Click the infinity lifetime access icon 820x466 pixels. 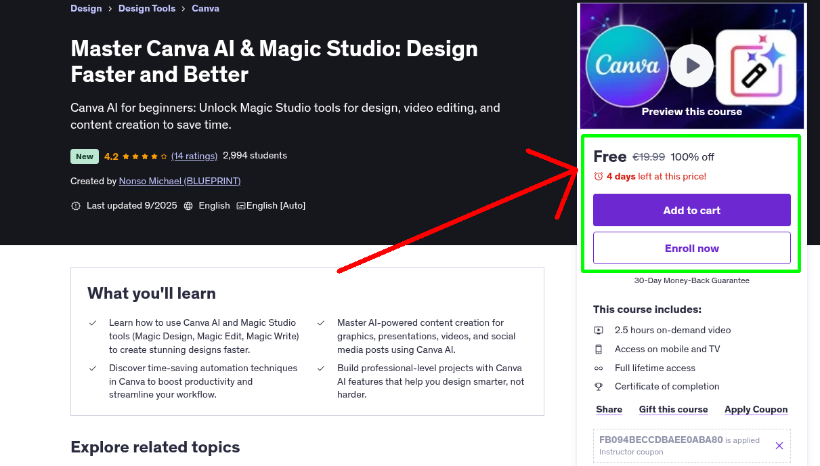click(599, 368)
